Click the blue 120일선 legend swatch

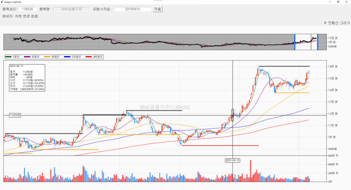pos(67,57)
